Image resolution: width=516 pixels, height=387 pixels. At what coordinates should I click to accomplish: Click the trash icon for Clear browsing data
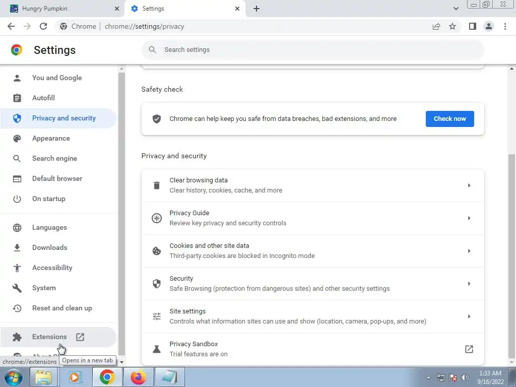(157, 185)
